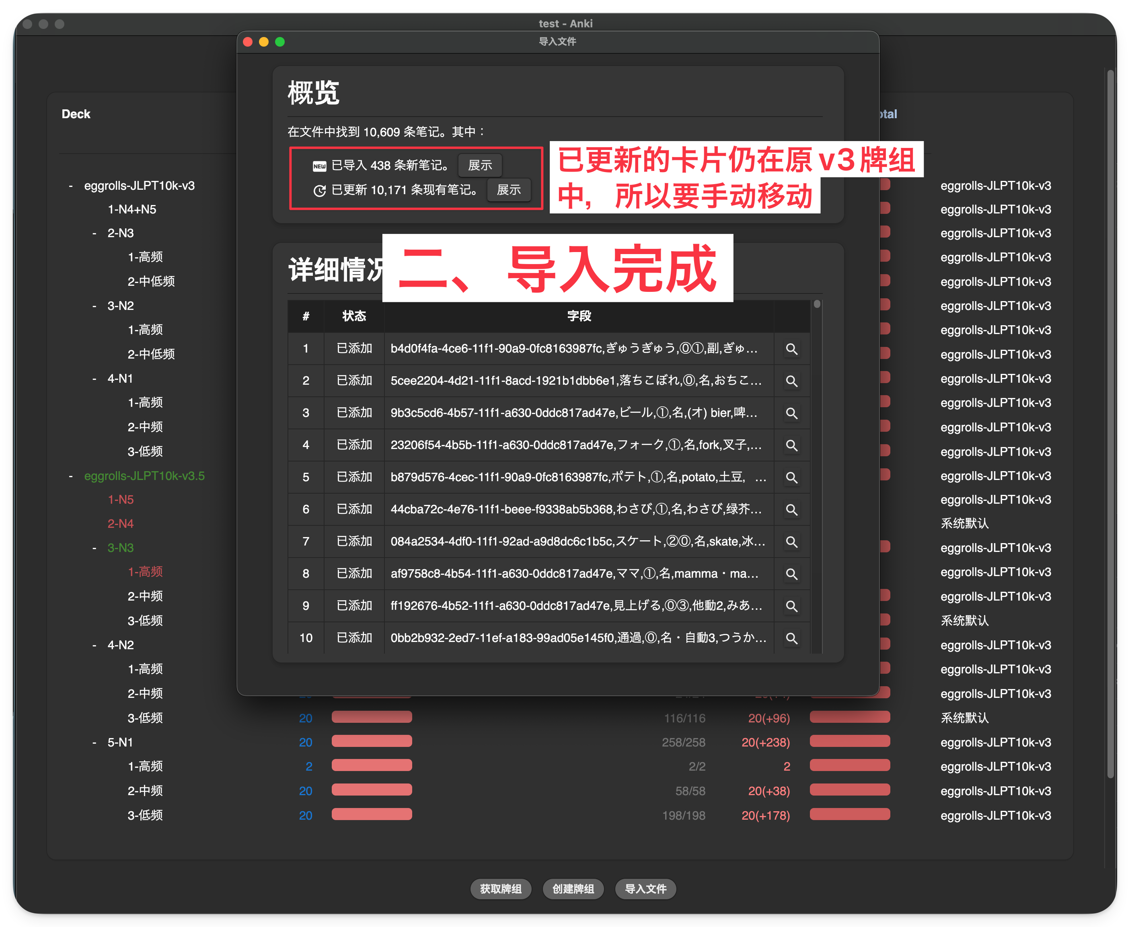Click the 已添加 status in row 5
The image size is (1130, 927).
(x=354, y=477)
